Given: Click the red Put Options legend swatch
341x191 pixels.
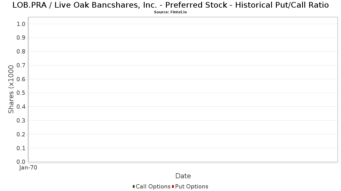Looking at the screenshot, I should (173, 186).
